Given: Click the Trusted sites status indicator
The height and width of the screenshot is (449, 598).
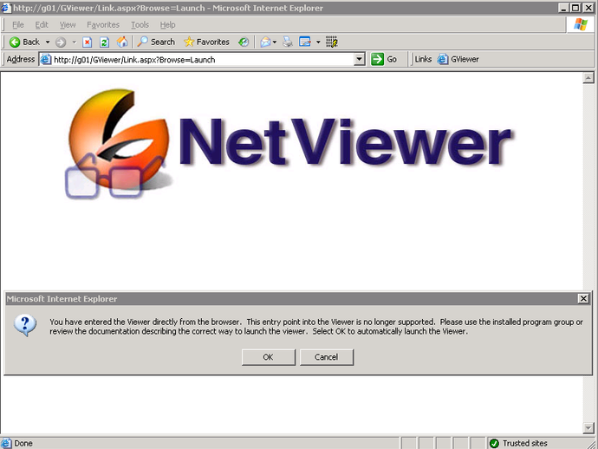Looking at the screenshot, I should (518, 443).
